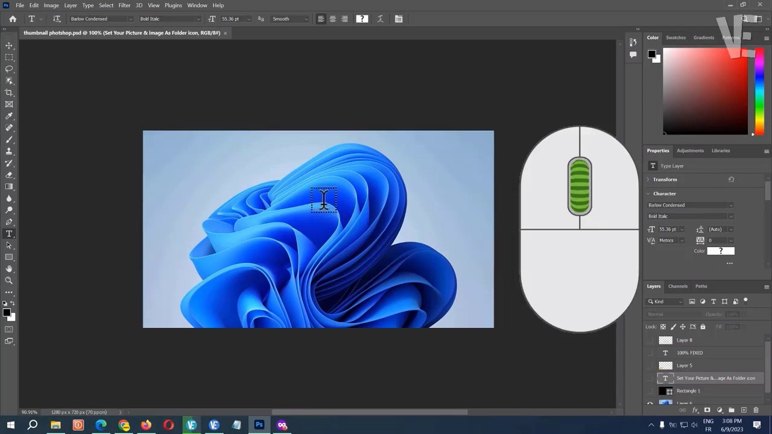Click the foreground color in toolbar
Image resolution: width=772 pixels, height=434 pixels.
(x=7, y=312)
